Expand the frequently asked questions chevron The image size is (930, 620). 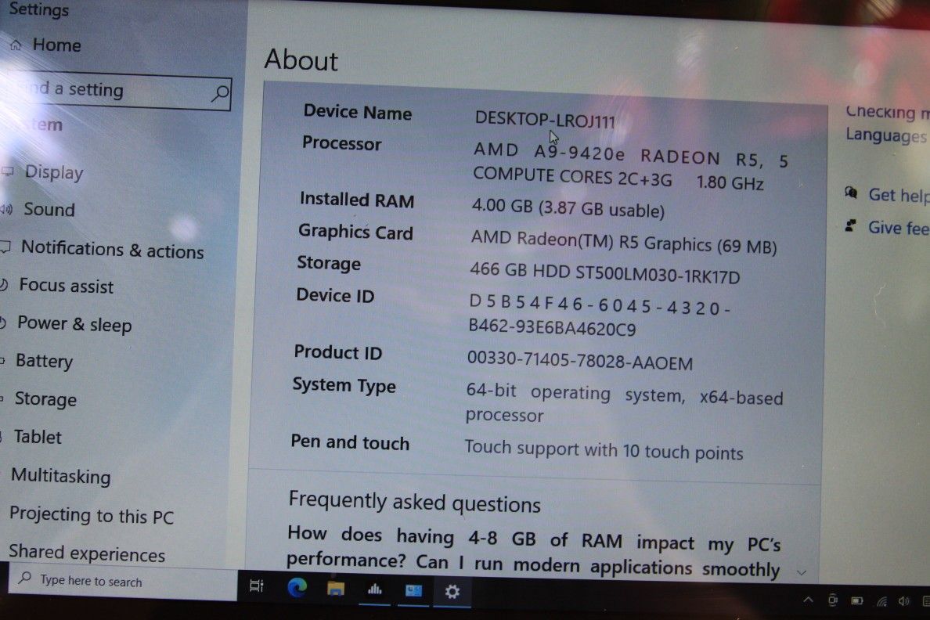pos(802,572)
